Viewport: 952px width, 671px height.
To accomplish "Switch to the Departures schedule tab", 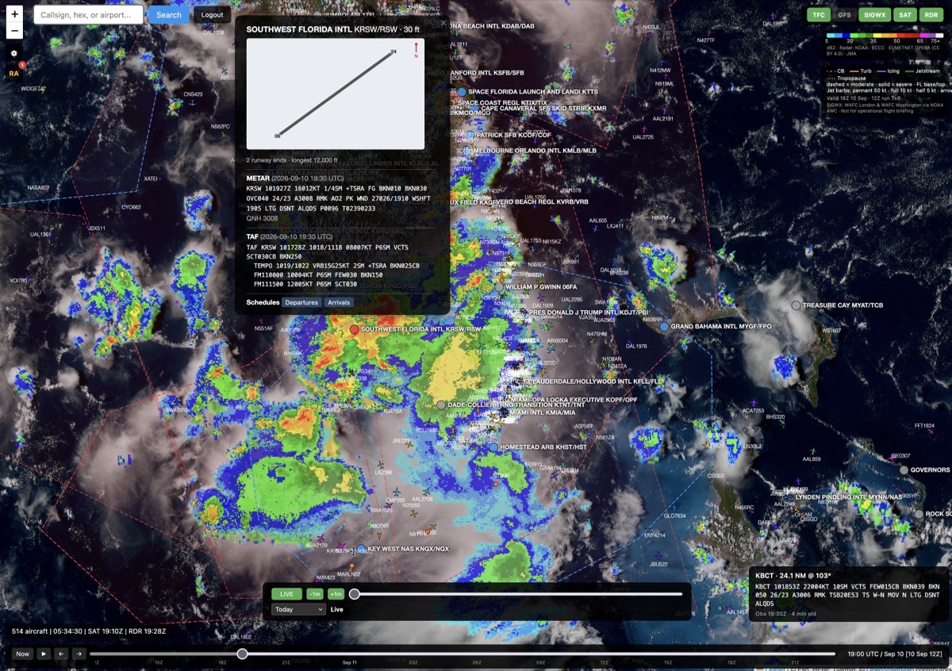I will point(301,302).
